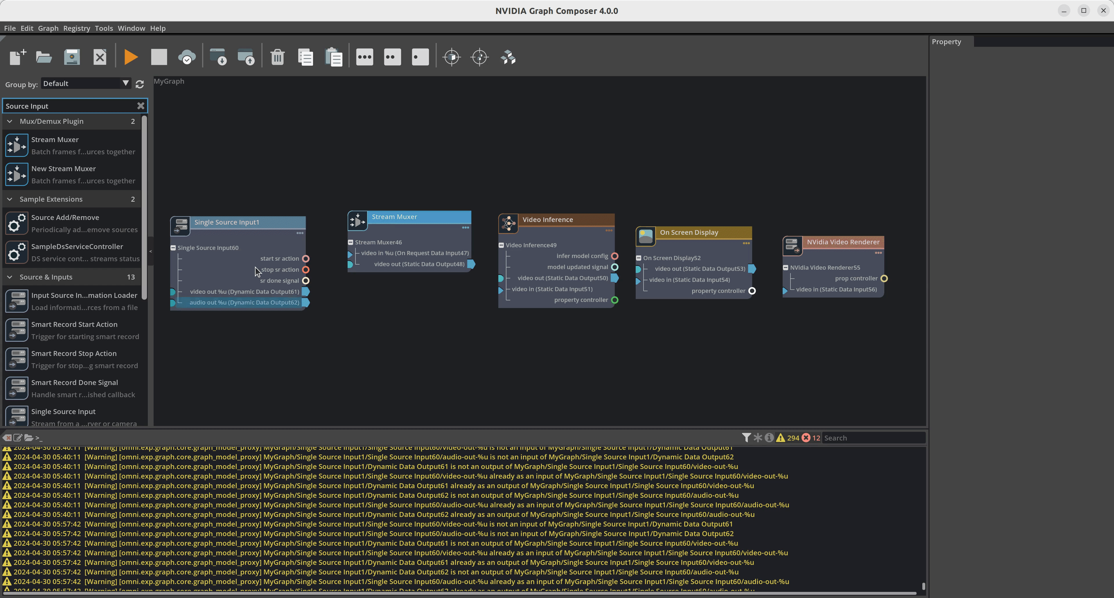Image resolution: width=1114 pixels, height=598 pixels.
Task: Save the graph via the Save icon
Action: coord(72,57)
